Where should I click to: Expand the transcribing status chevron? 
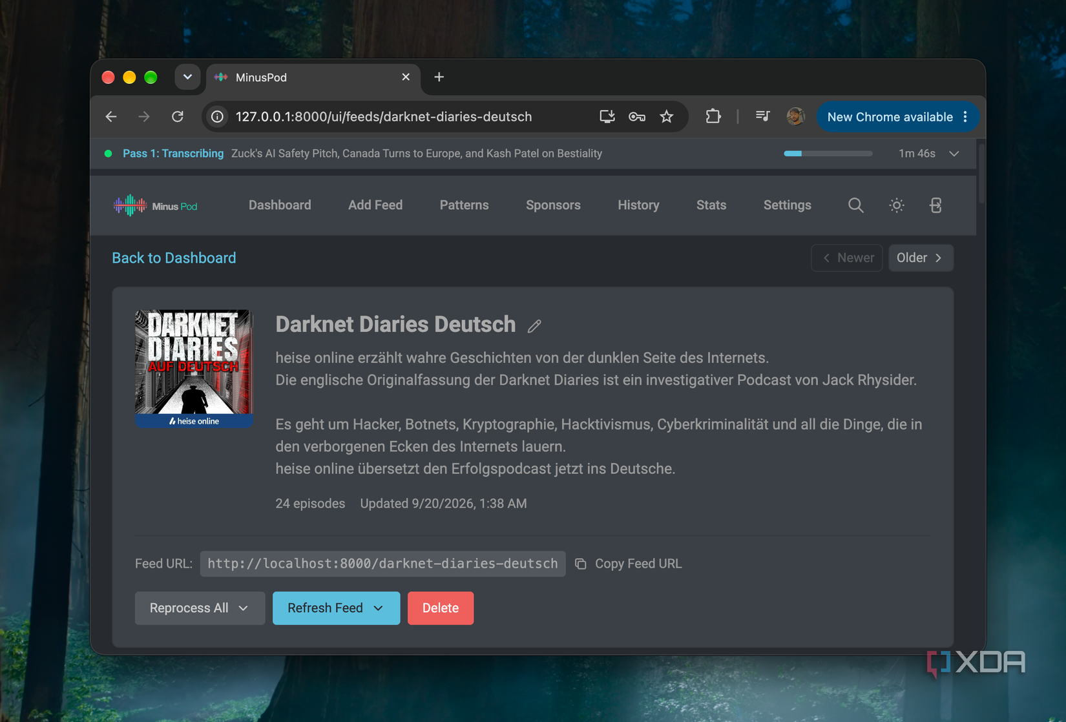tap(954, 154)
